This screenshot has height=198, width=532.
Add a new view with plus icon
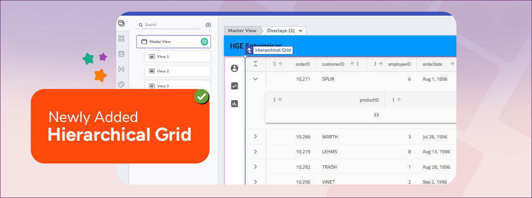point(208,25)
